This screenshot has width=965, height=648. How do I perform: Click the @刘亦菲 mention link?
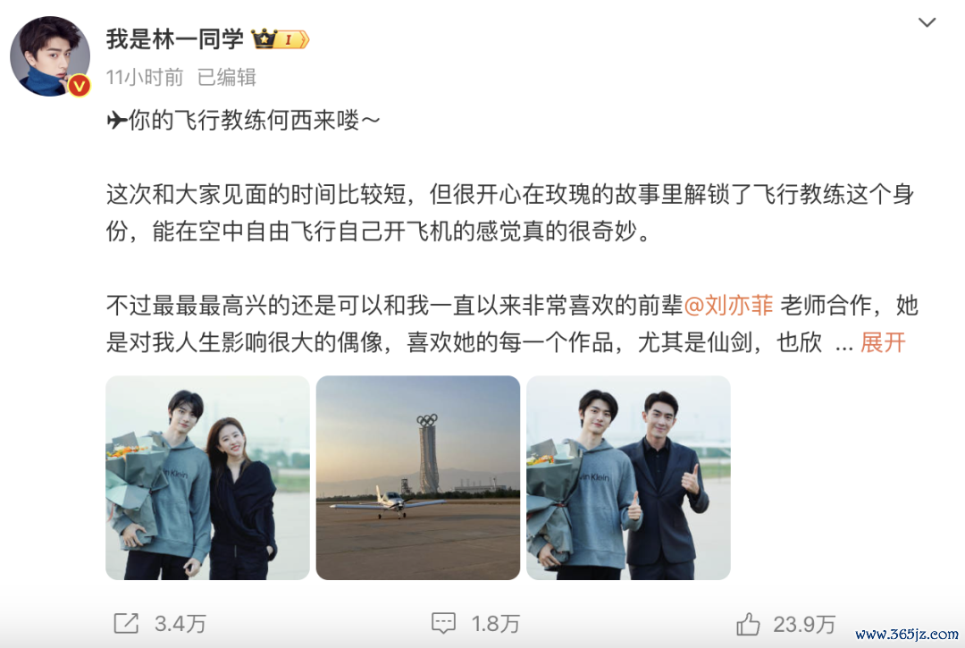(x=729, y=305)
